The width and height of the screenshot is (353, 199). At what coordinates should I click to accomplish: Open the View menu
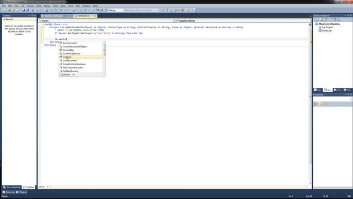coord(17,6)
